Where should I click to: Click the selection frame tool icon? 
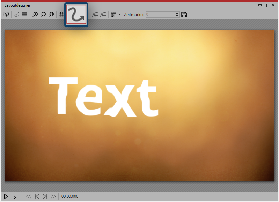pyautogui.click(x=6, y=15)
